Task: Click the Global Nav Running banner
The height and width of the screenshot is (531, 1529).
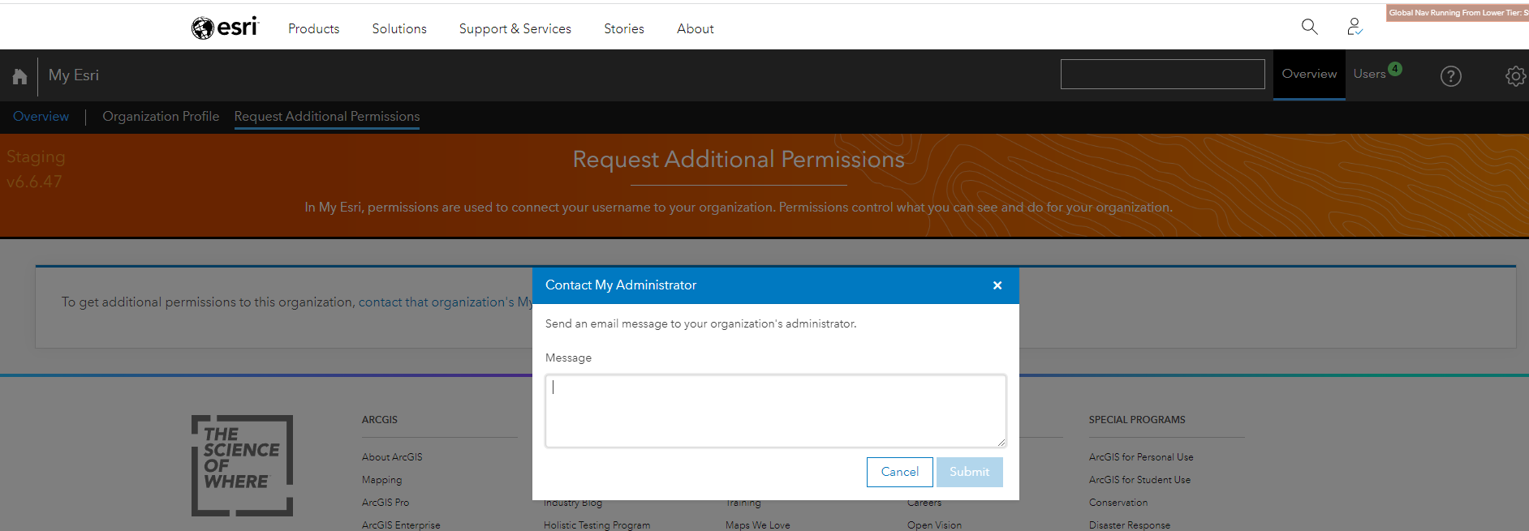Action: [1458, 12]
